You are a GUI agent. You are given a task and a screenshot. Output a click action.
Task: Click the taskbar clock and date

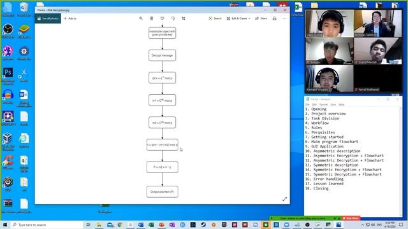(390, 225)
